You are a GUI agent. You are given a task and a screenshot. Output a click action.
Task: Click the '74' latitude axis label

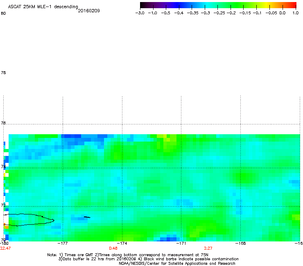pyautogui.click(x=3, y=167)
